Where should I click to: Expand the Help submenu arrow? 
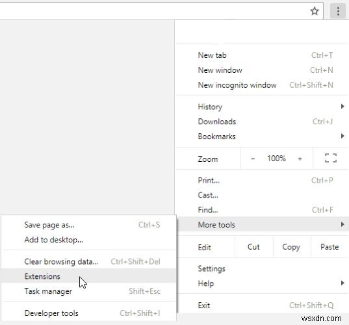pos(343,283)
